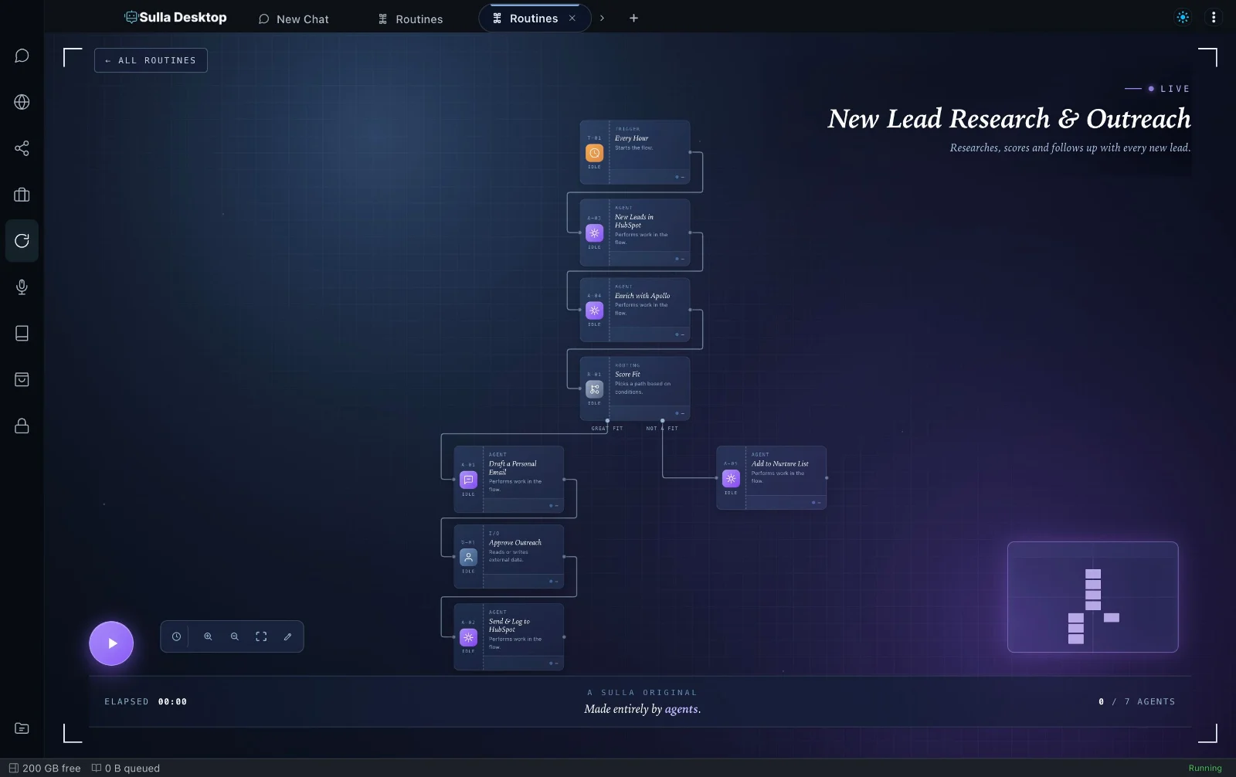Image resolution: width=1236 pixels, height=777 pixels.
Task: Select the New Leads in HubSpot node title
Action: tap(633, 221)
